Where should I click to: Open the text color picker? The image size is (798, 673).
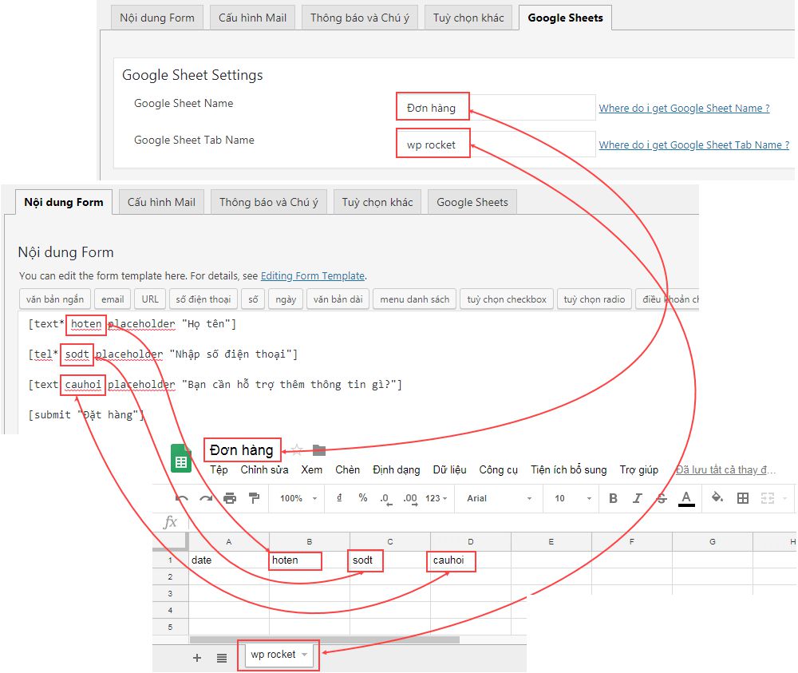click(x=686, y=498)
